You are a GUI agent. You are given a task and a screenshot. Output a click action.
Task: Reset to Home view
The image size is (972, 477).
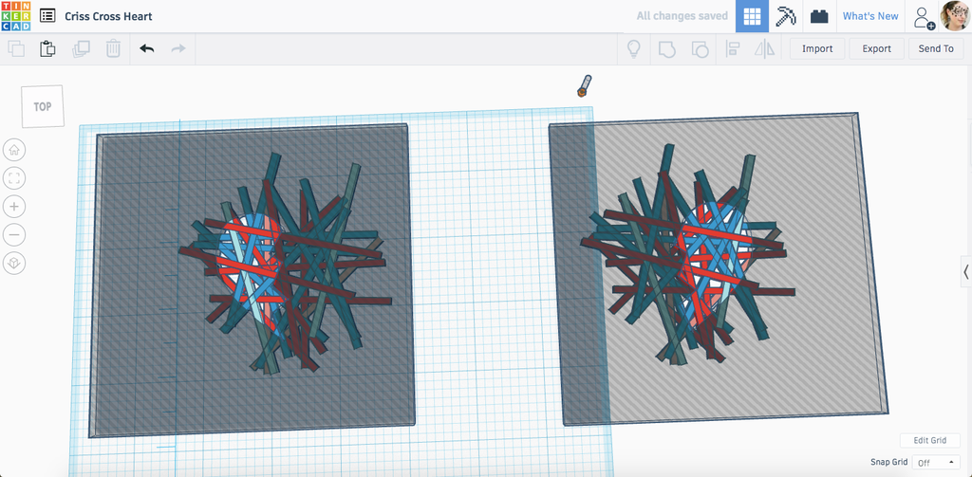point(14,150)
